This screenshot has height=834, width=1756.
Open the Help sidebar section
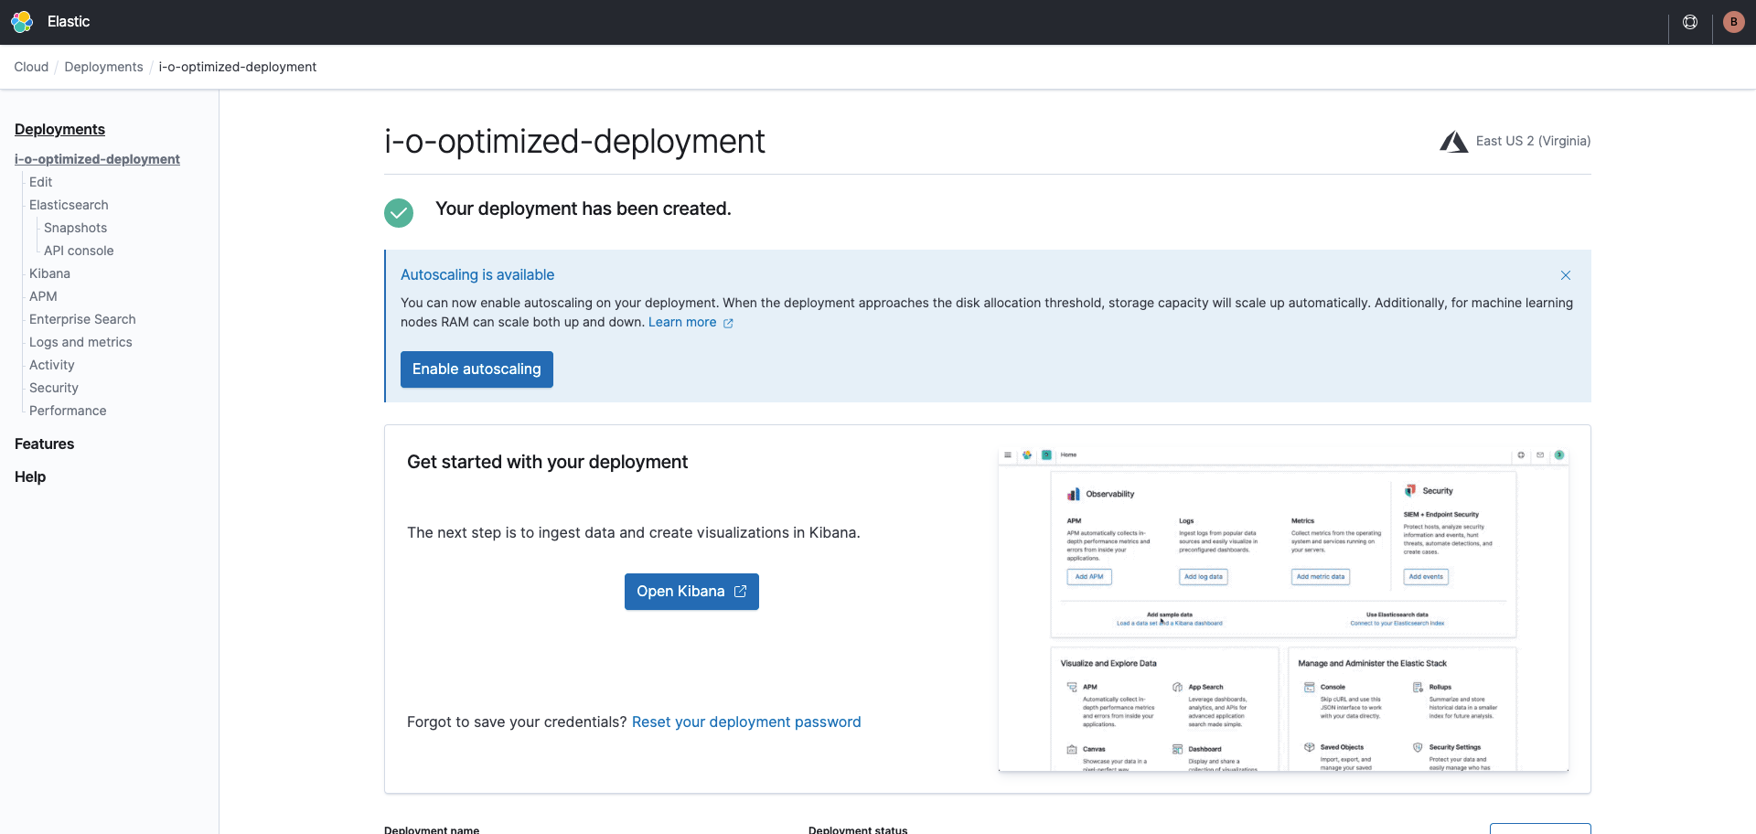tap(30, 476)
